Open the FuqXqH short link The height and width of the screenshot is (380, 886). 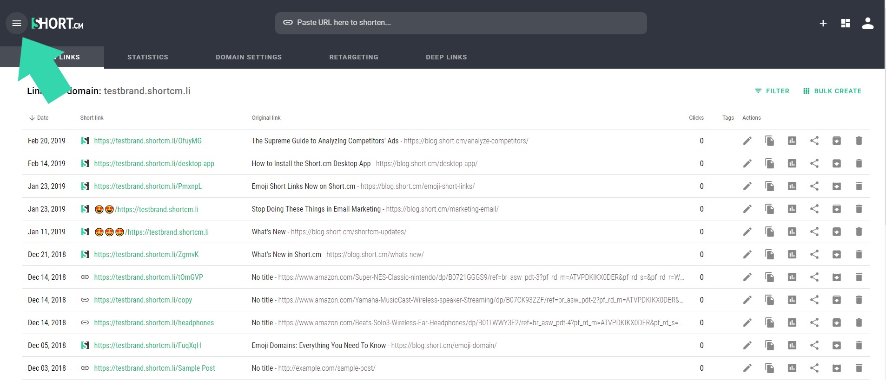147,345
